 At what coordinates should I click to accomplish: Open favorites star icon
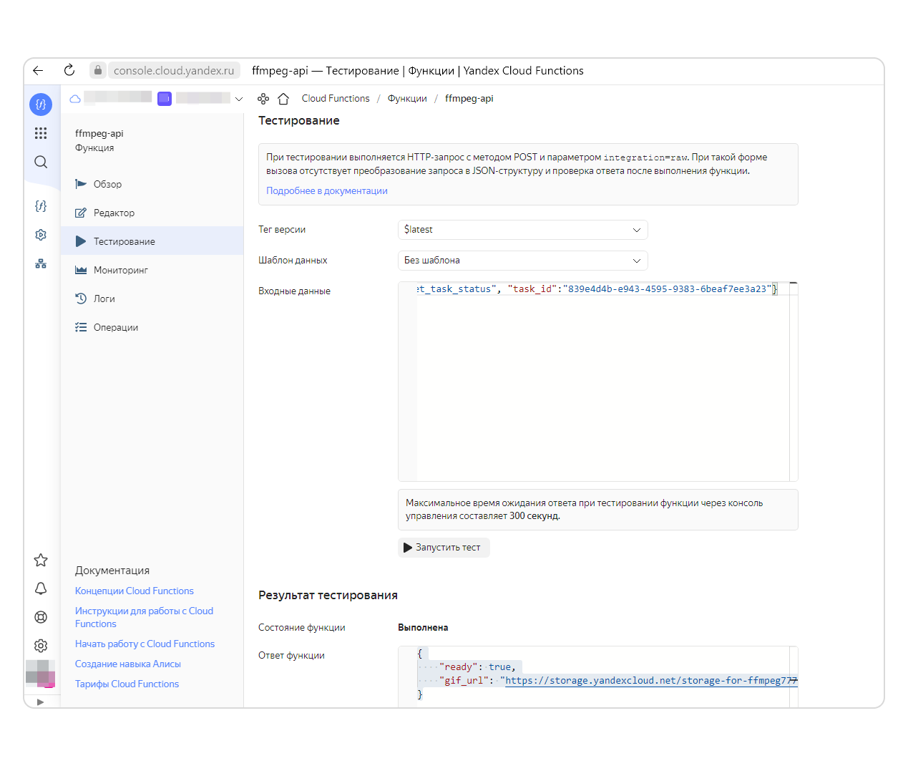point(41,560)
